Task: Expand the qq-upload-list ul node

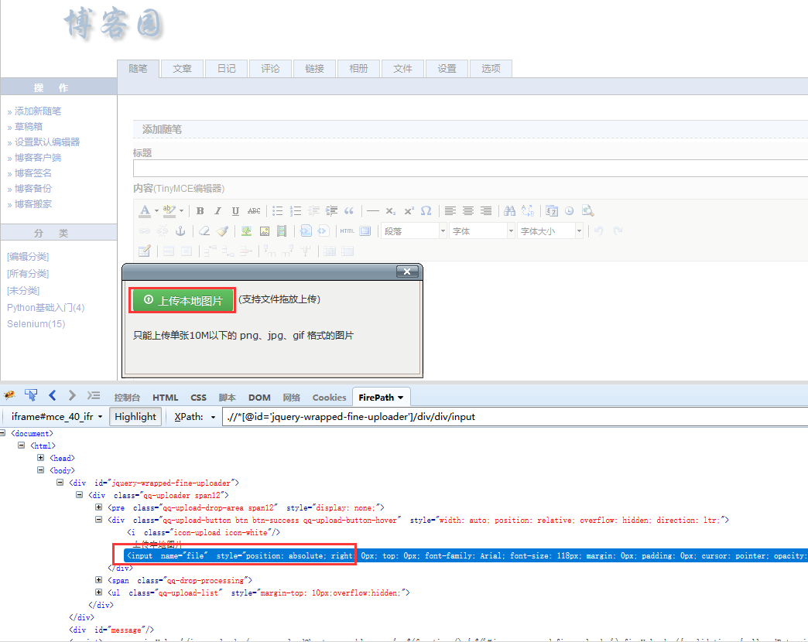Action: click(x=98, y=592)
